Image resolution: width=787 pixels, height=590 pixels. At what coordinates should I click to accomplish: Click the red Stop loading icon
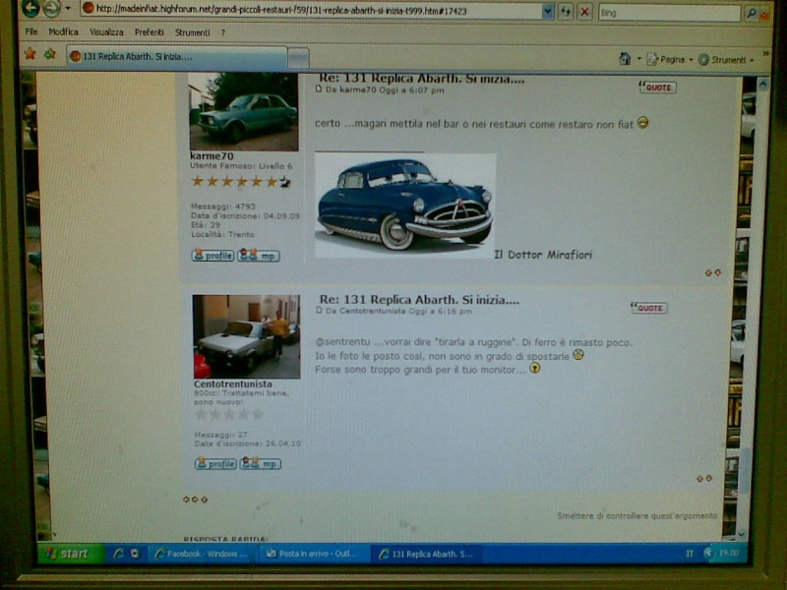[584, 12]
